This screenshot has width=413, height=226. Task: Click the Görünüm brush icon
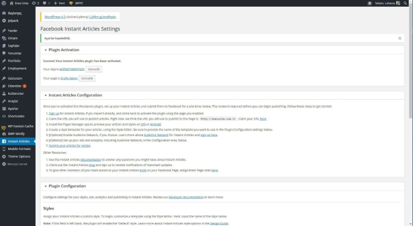4,78
